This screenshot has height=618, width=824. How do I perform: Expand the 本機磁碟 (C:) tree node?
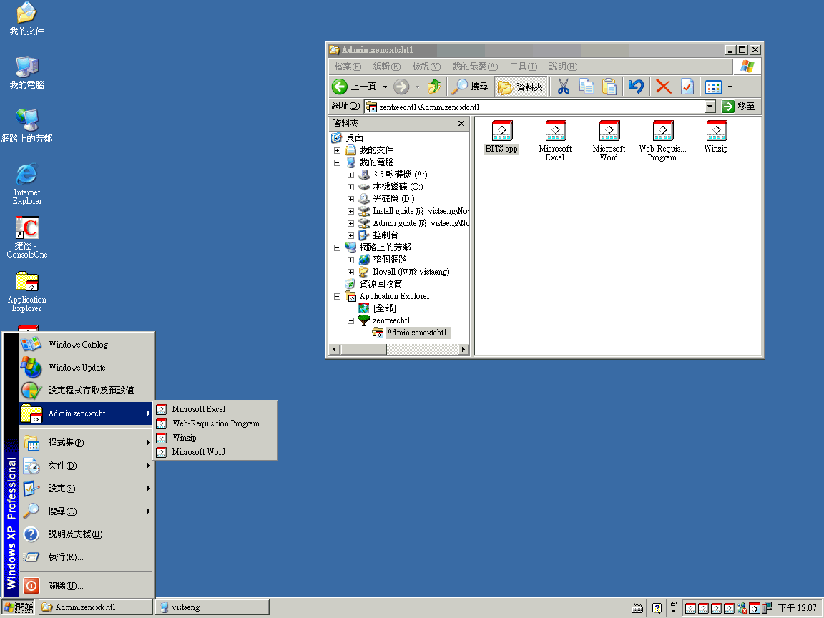click(x=350, y=187)
